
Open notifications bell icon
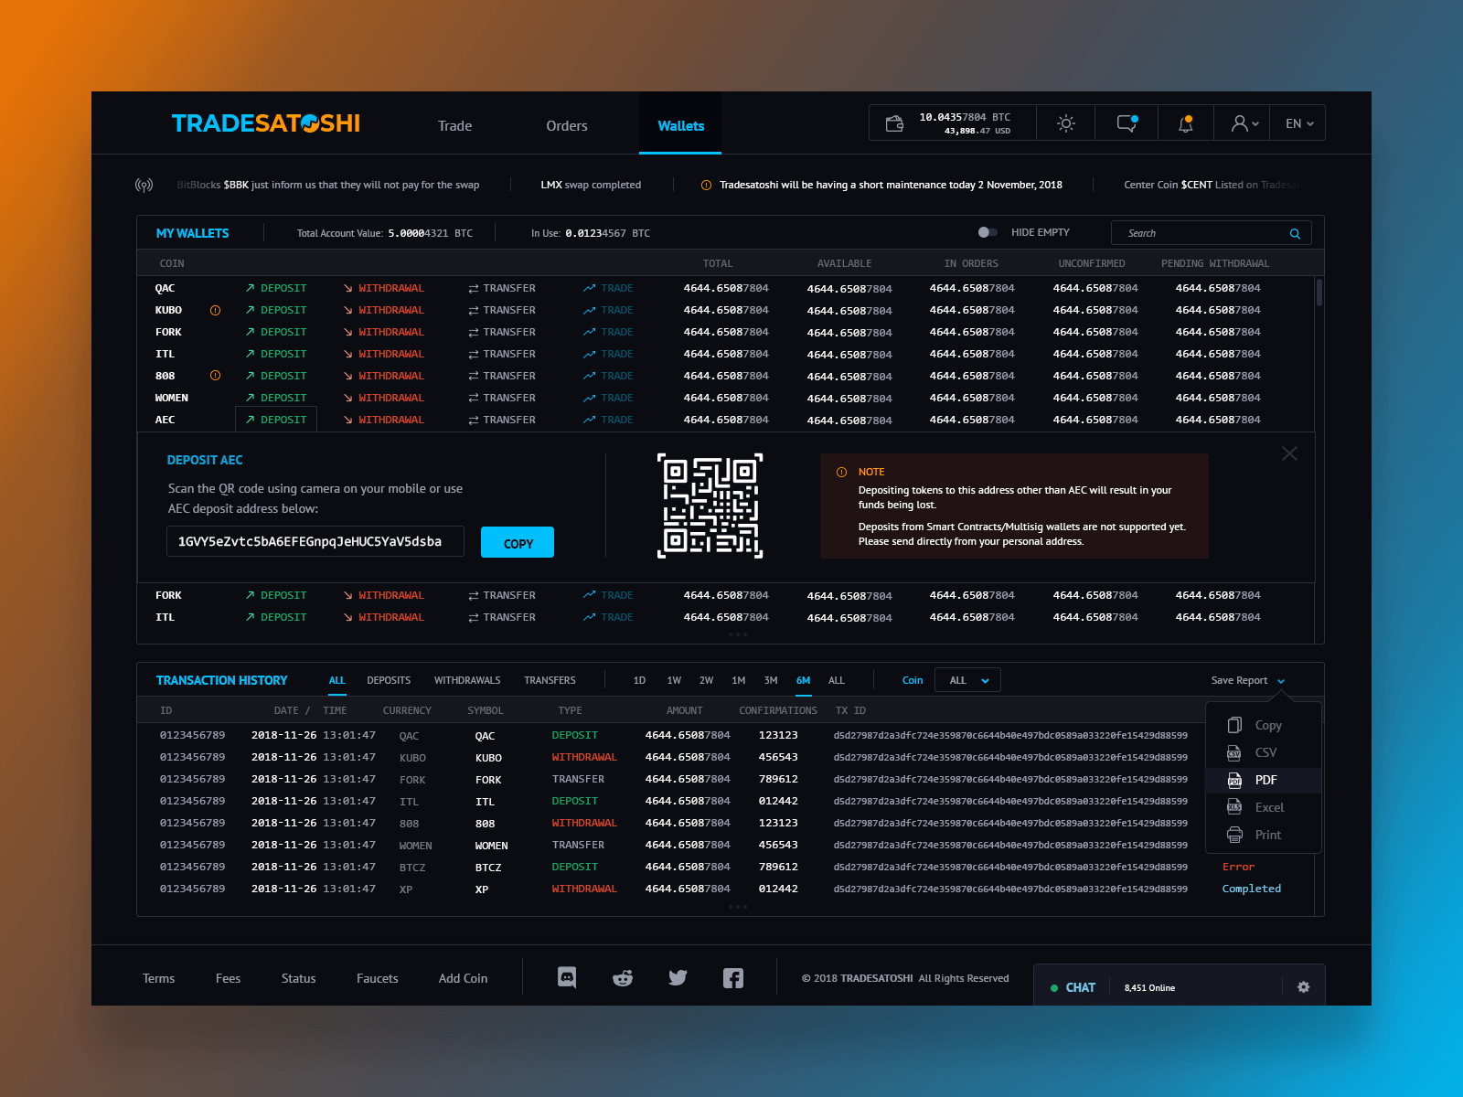[1186, 123]
